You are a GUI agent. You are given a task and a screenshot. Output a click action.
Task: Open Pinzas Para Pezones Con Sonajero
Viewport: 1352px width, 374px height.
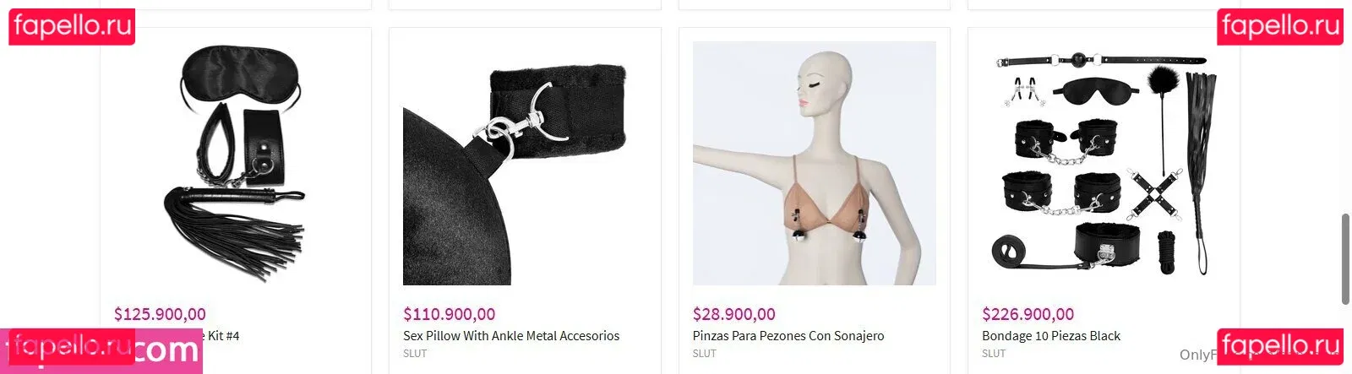[788, 336]
